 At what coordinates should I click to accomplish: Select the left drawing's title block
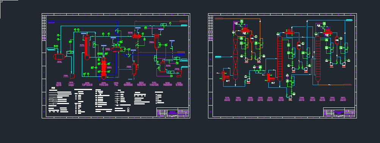[172, 112]
